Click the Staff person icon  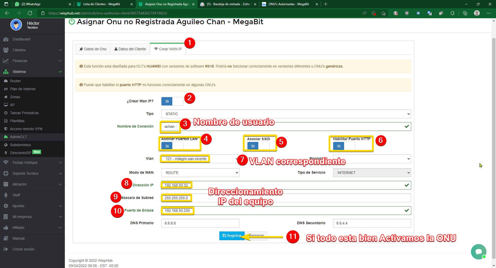pos(6,195)
